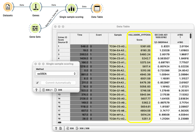This screenshot has width=195, height=132.
Task: Click the Single sample scoring window title
Action: click(60, 64)
